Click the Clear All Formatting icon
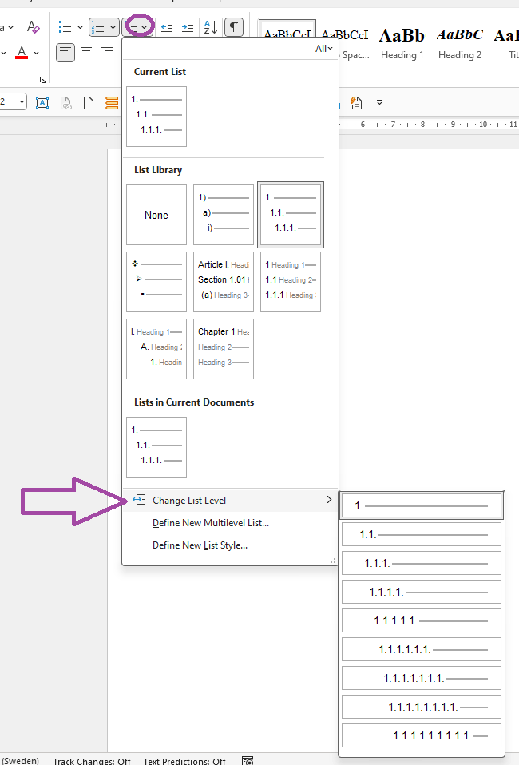The image size is (519, 765). 34,27
